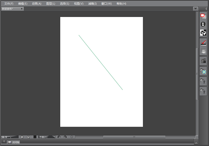Expand the canvas tab list dropdown arrow
Viewport: 209px width, 146px height.
coord(196,9)
